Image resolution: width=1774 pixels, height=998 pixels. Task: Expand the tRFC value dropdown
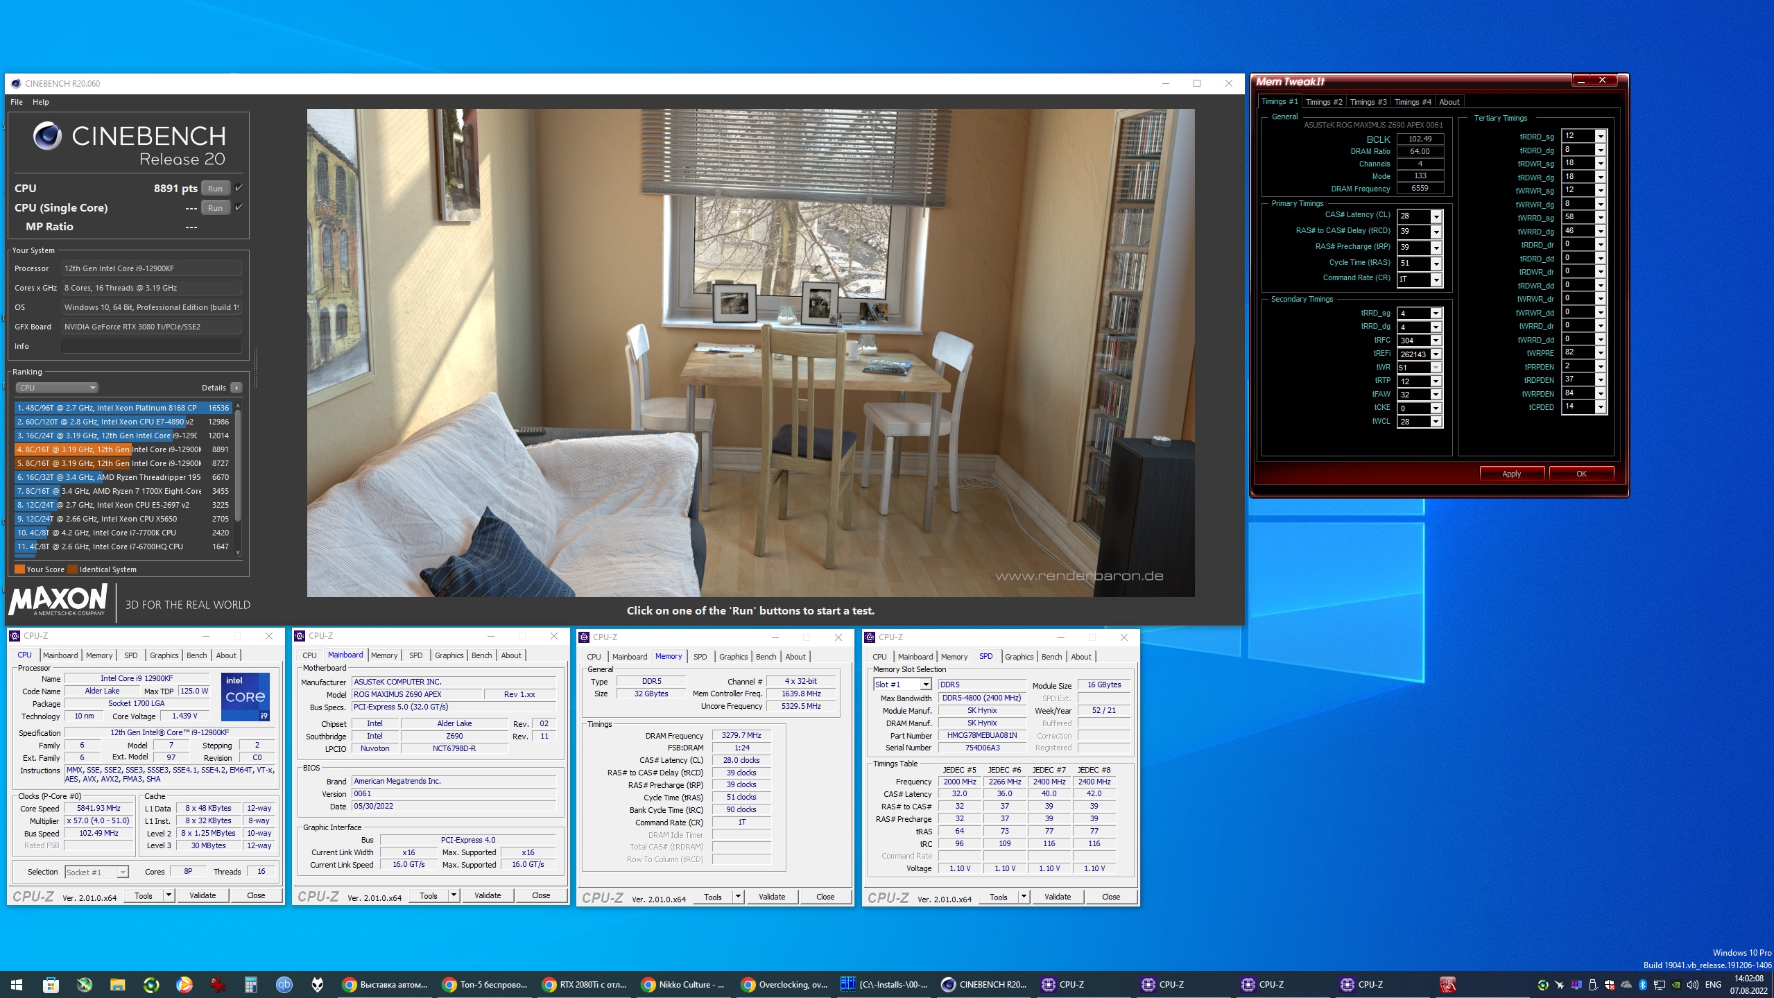pyautogui.click(x=1436, y=341)
